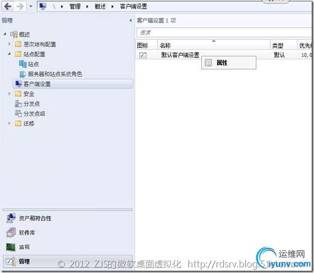Select 概述 label in the tree

tap(24, 34)
